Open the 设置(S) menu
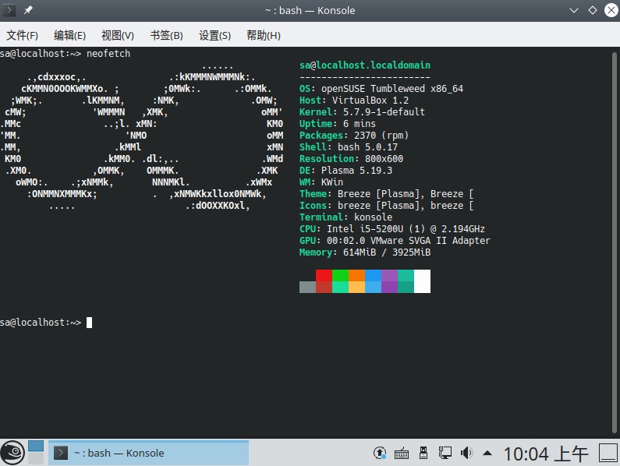Image resolution: width=620 pixels, height=466 pixels. coord(214,36)
